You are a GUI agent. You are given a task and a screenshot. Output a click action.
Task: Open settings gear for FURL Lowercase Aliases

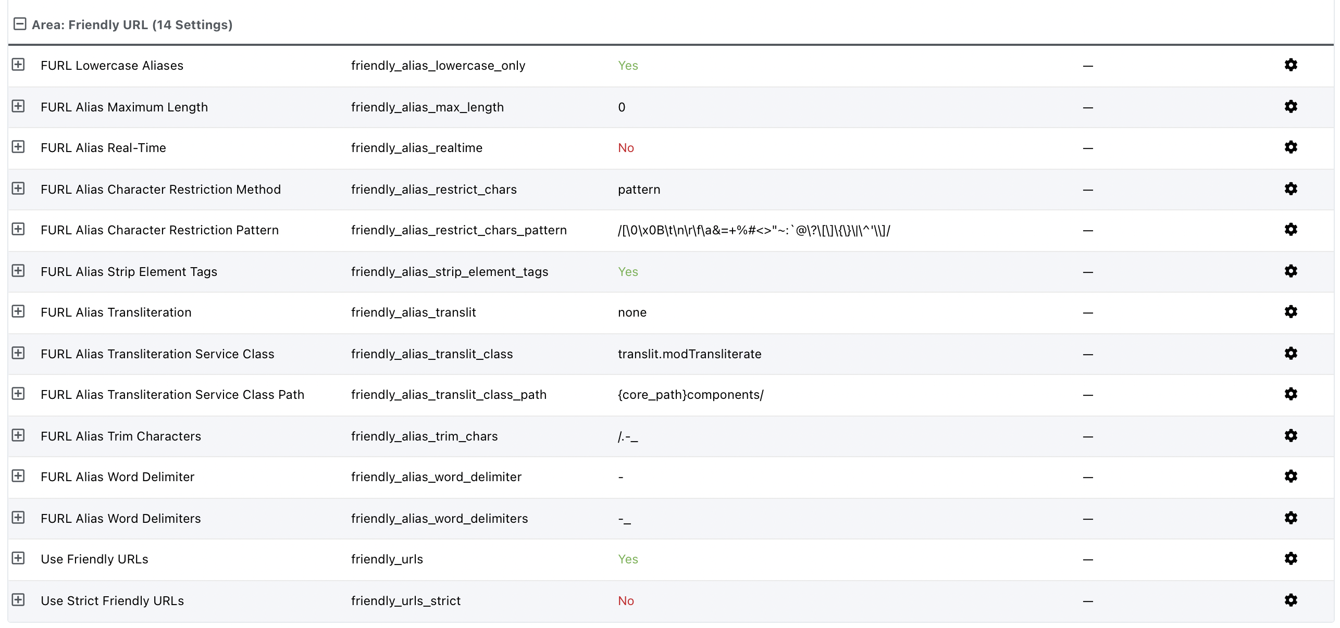tap(1291, 65)
